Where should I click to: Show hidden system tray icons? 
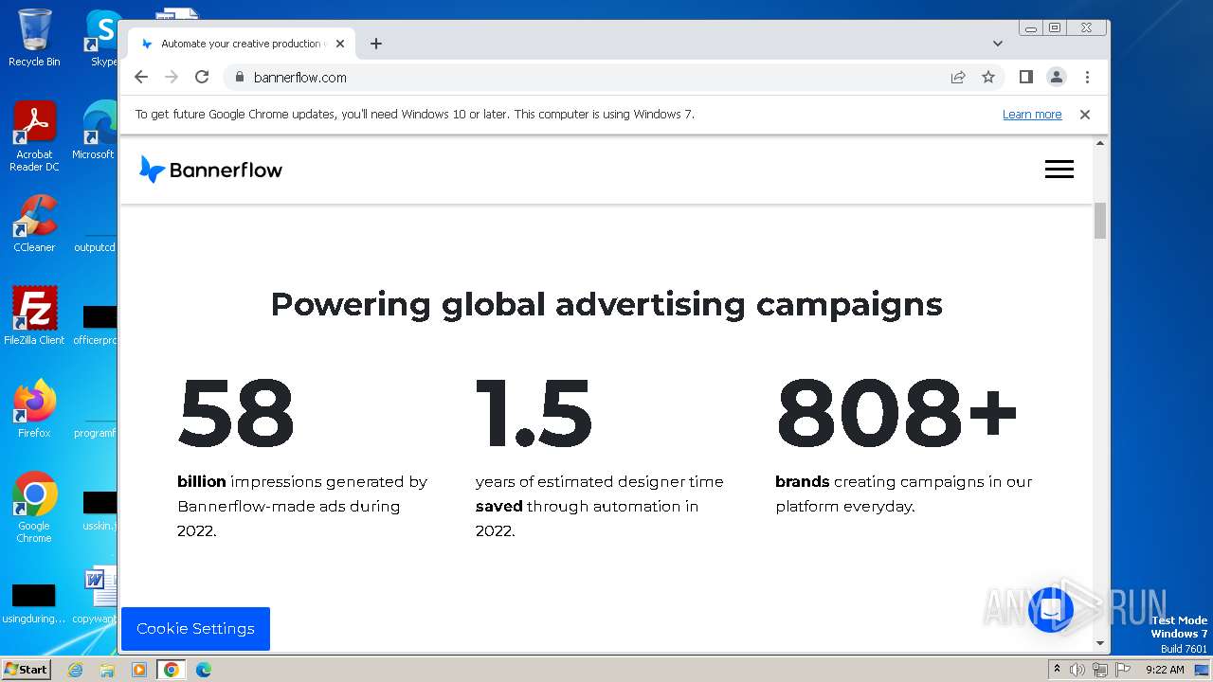coord(1057,670)
